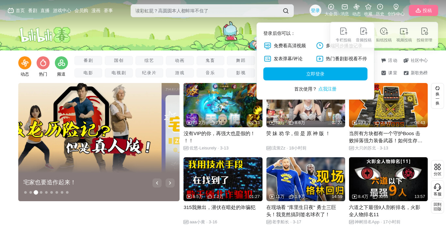Select 电影 category button

pyautogui.click(x=88, y=73)
